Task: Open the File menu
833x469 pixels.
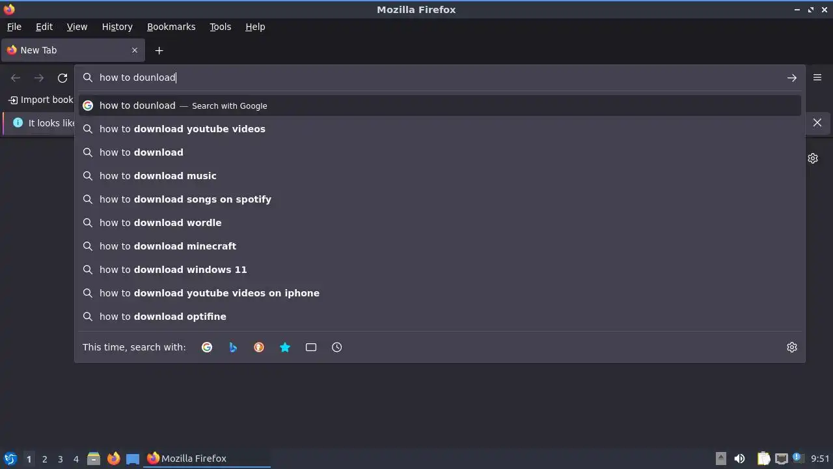Action: 14,27
